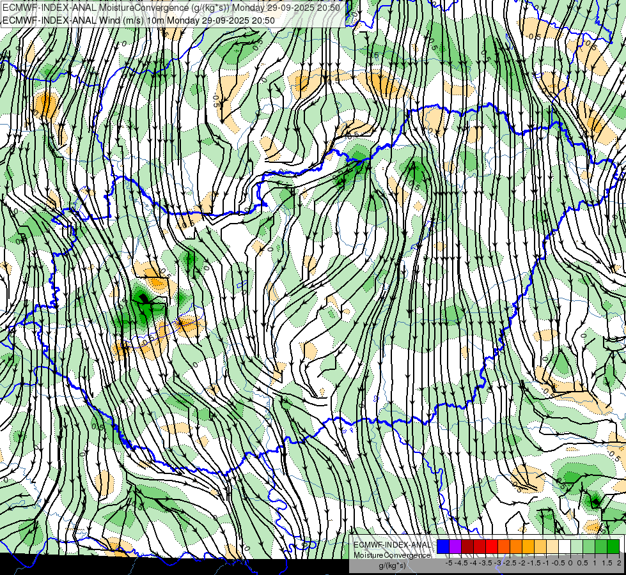Click the palest green swatch between 0 and 0.5

click(x=577, y=547)
